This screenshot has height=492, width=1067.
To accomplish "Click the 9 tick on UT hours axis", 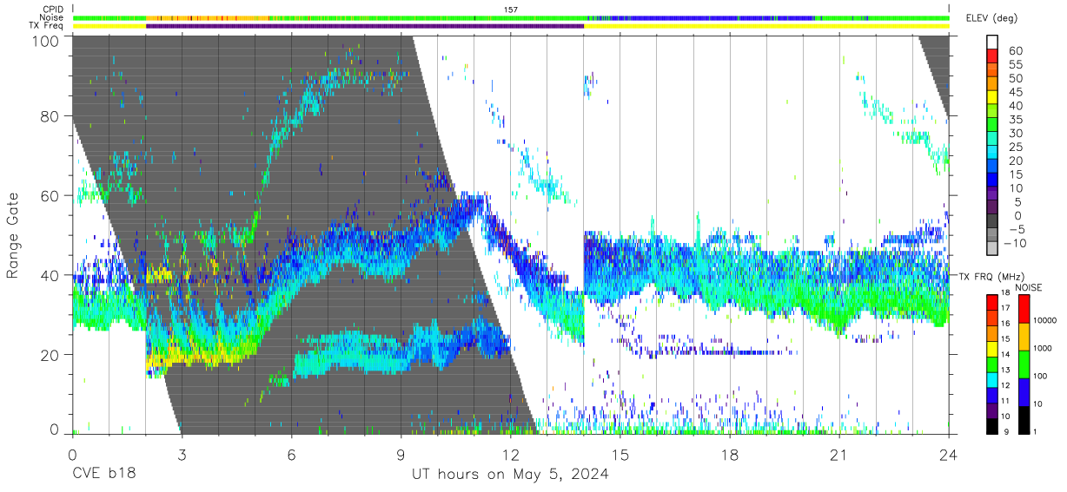I will [401, 455].
